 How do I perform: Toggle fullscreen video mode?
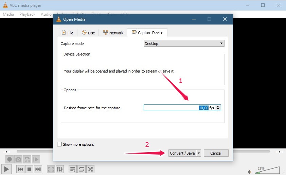coord(51,169)
